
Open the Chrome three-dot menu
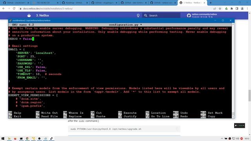click(247, 9)
